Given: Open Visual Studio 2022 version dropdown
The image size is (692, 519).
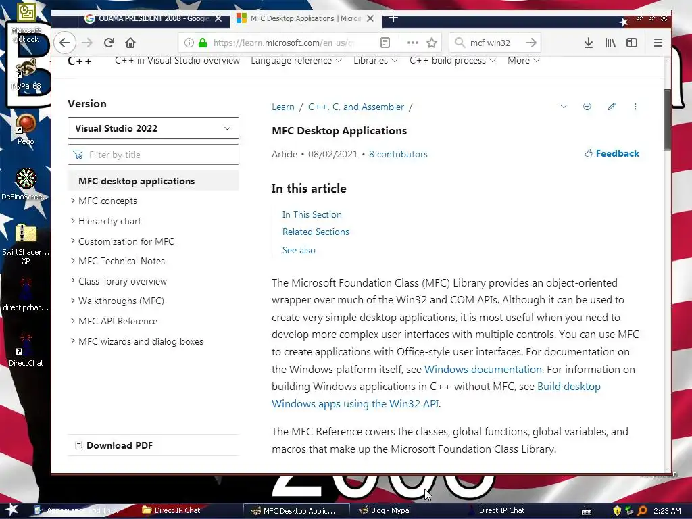Looking at the screenshot, I should point(153,128).
